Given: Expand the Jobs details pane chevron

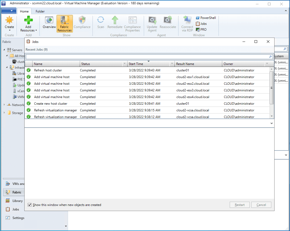Looking at the screenshot, I should pos(272,123).
